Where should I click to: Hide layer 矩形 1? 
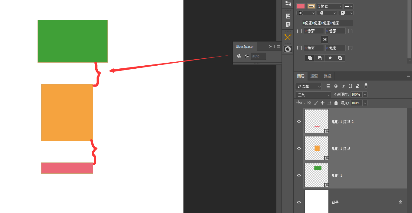point(299,175)
